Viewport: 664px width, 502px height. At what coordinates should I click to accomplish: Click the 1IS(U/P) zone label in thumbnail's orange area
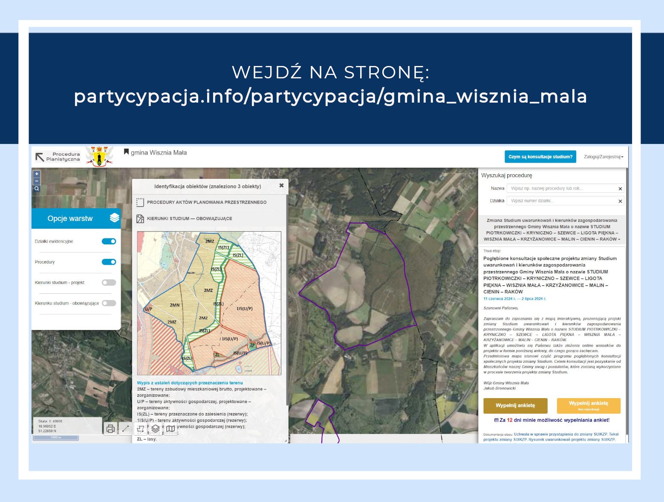click(245, 308)
